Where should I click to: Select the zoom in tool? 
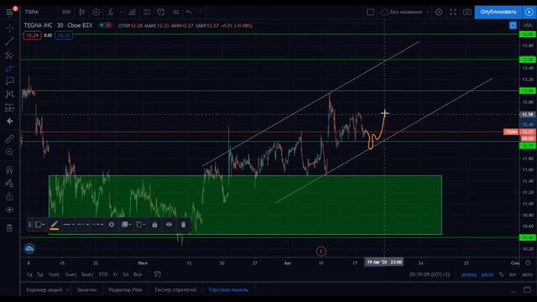coord(9,152)
